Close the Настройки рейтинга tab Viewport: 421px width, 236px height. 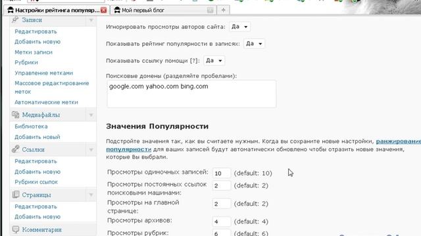(x=103, y=10)
